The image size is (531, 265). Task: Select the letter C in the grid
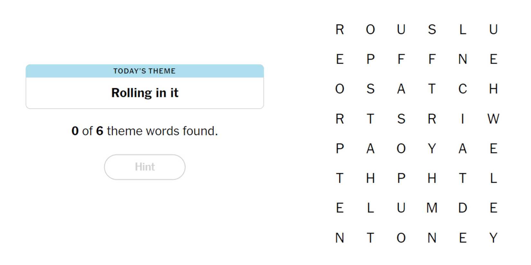click(x=462, y=89)
